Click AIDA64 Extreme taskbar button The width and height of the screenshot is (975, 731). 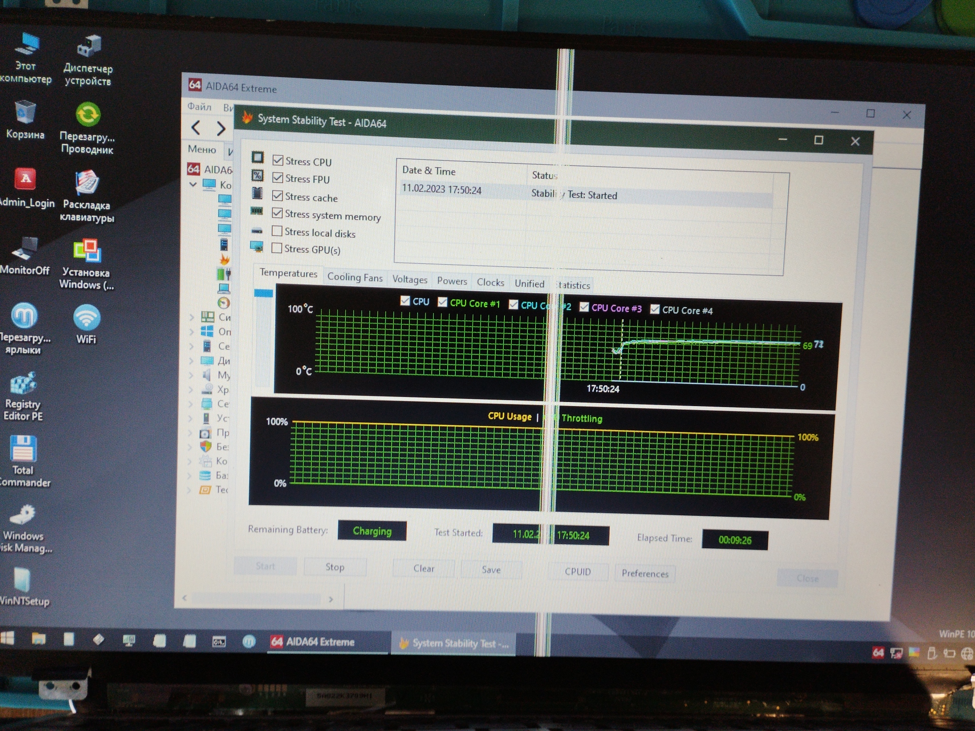[x=328, y=642]
